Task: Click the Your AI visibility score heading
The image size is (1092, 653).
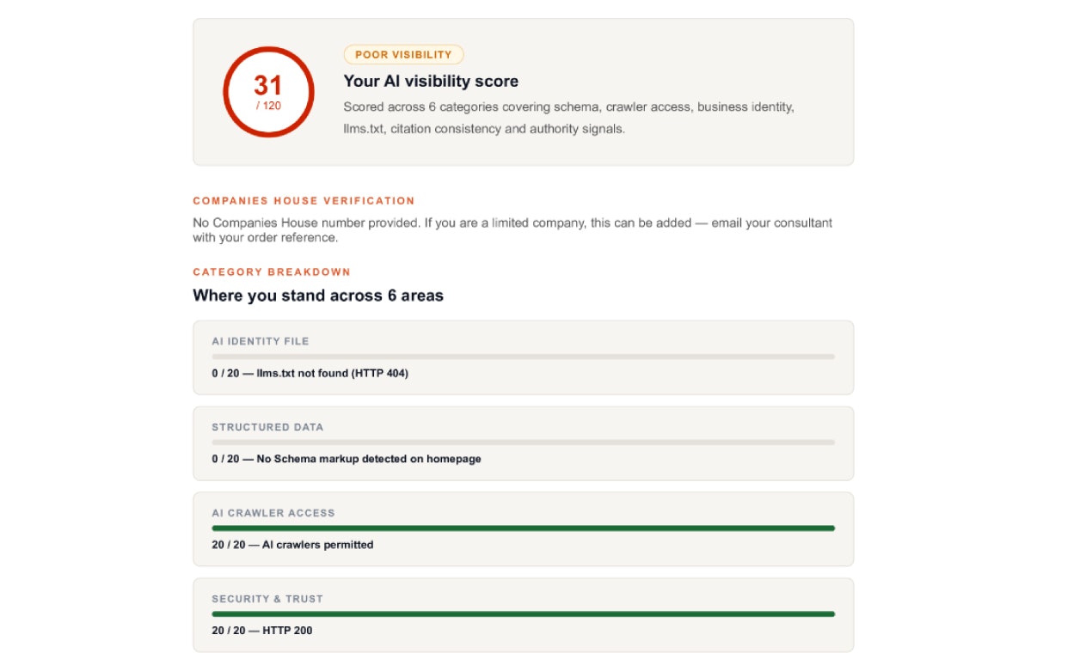Action: 431,82
